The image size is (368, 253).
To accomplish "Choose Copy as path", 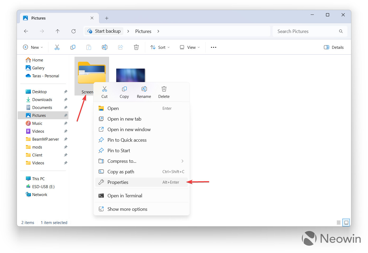I will pos(142,172).
